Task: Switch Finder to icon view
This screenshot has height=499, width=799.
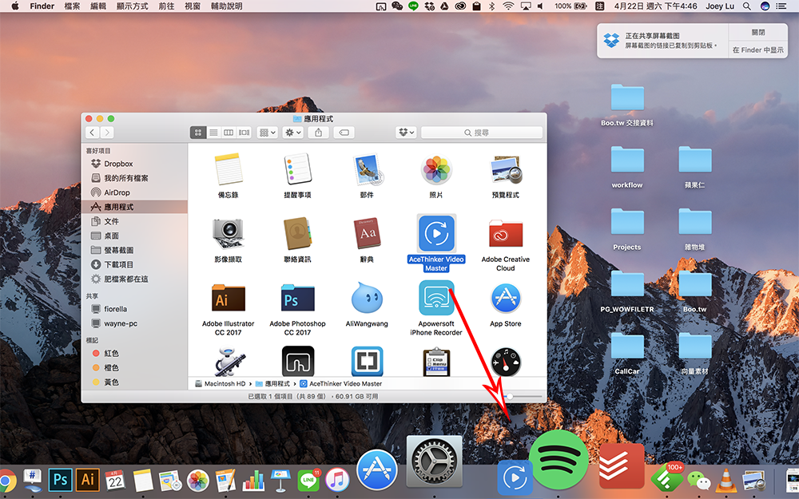Action: (x=198, y=133)
